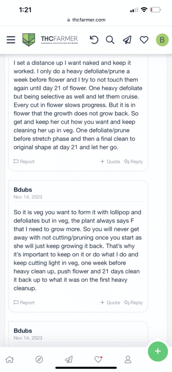Reply to the first post
The height and width of the screenshot is (372, 172).
pos(133,162)
